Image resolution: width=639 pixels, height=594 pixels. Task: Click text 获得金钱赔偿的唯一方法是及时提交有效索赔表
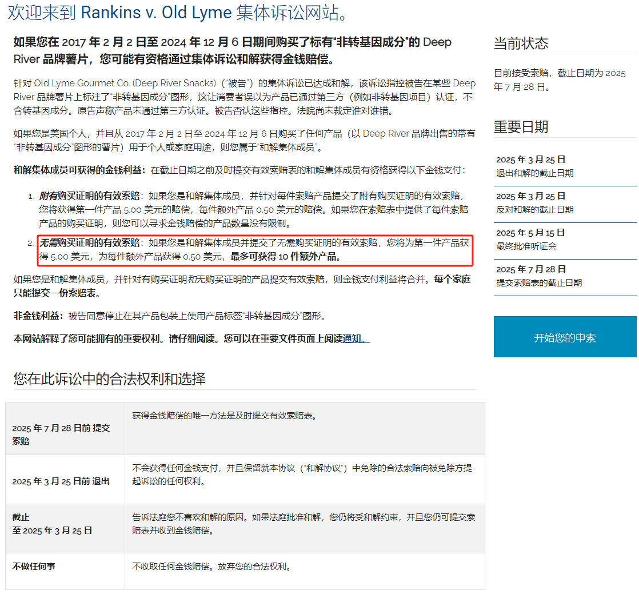coord(225,416)
